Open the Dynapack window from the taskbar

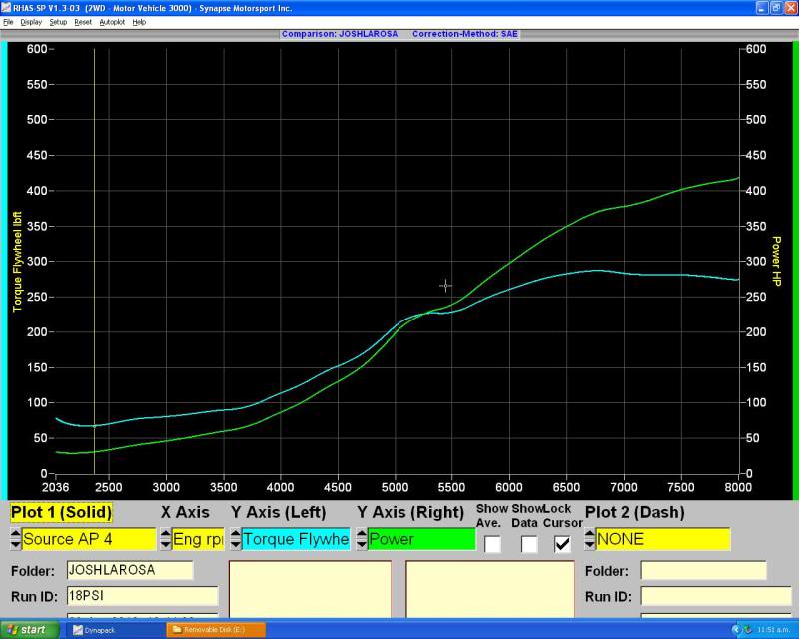click(x=95, y=630)
